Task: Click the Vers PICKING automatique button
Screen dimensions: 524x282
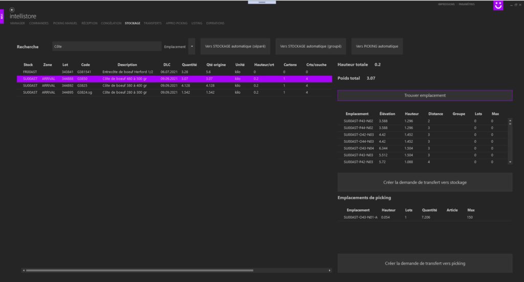Action: click(377, 46)
